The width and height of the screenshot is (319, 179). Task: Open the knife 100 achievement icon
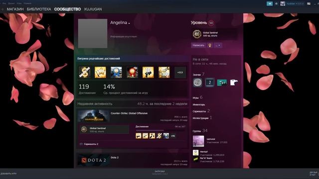tap(100, 73)
